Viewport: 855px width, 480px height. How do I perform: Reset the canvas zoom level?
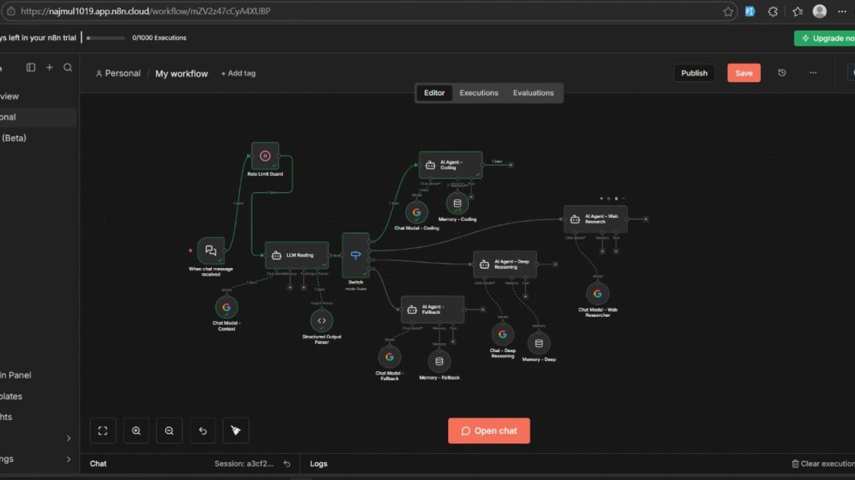coord(203,431)
